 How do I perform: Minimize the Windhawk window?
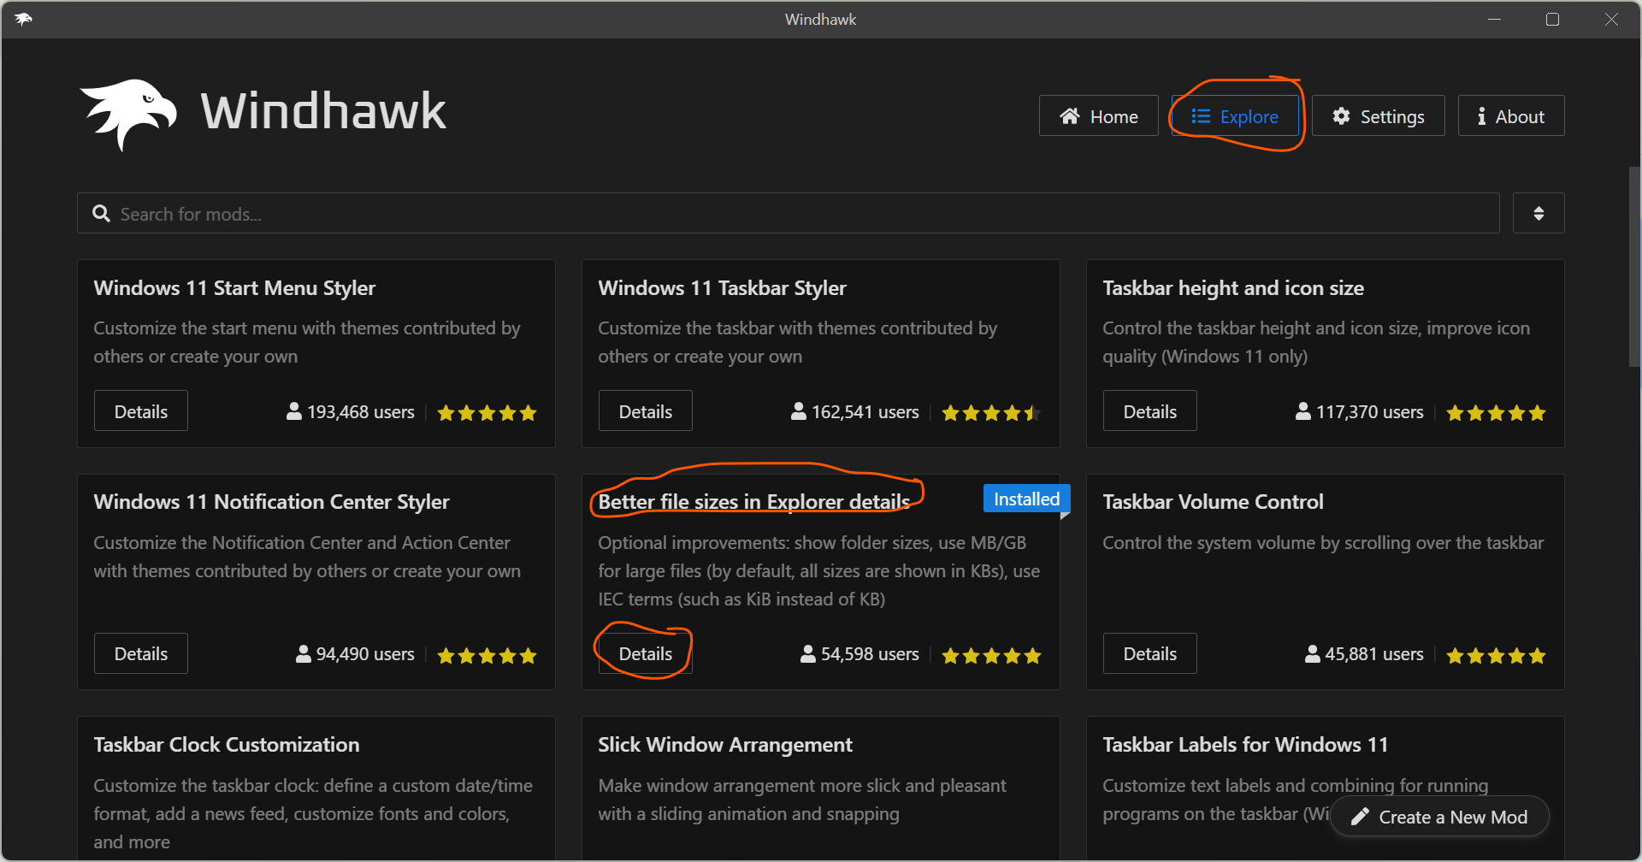1494,19
